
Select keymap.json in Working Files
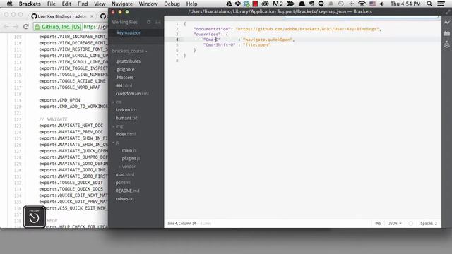[x=129, y=32]
